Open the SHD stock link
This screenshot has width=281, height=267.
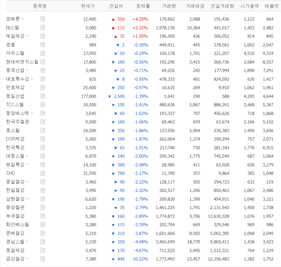[x=11, y=173]
